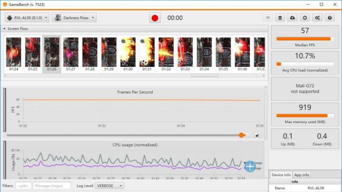This screenshot has width=342, height=192.
Task: Collapse the Screen Flow section
Action: pos(4,28)
